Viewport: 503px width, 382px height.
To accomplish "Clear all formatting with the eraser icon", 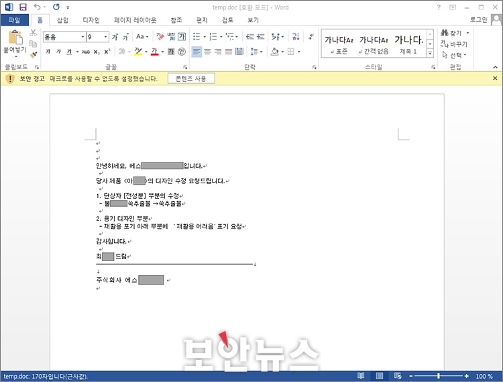I will tap(160, 37).
